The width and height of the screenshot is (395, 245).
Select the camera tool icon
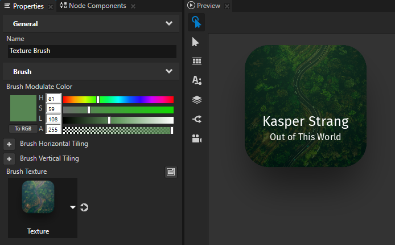tap(197, 138)
